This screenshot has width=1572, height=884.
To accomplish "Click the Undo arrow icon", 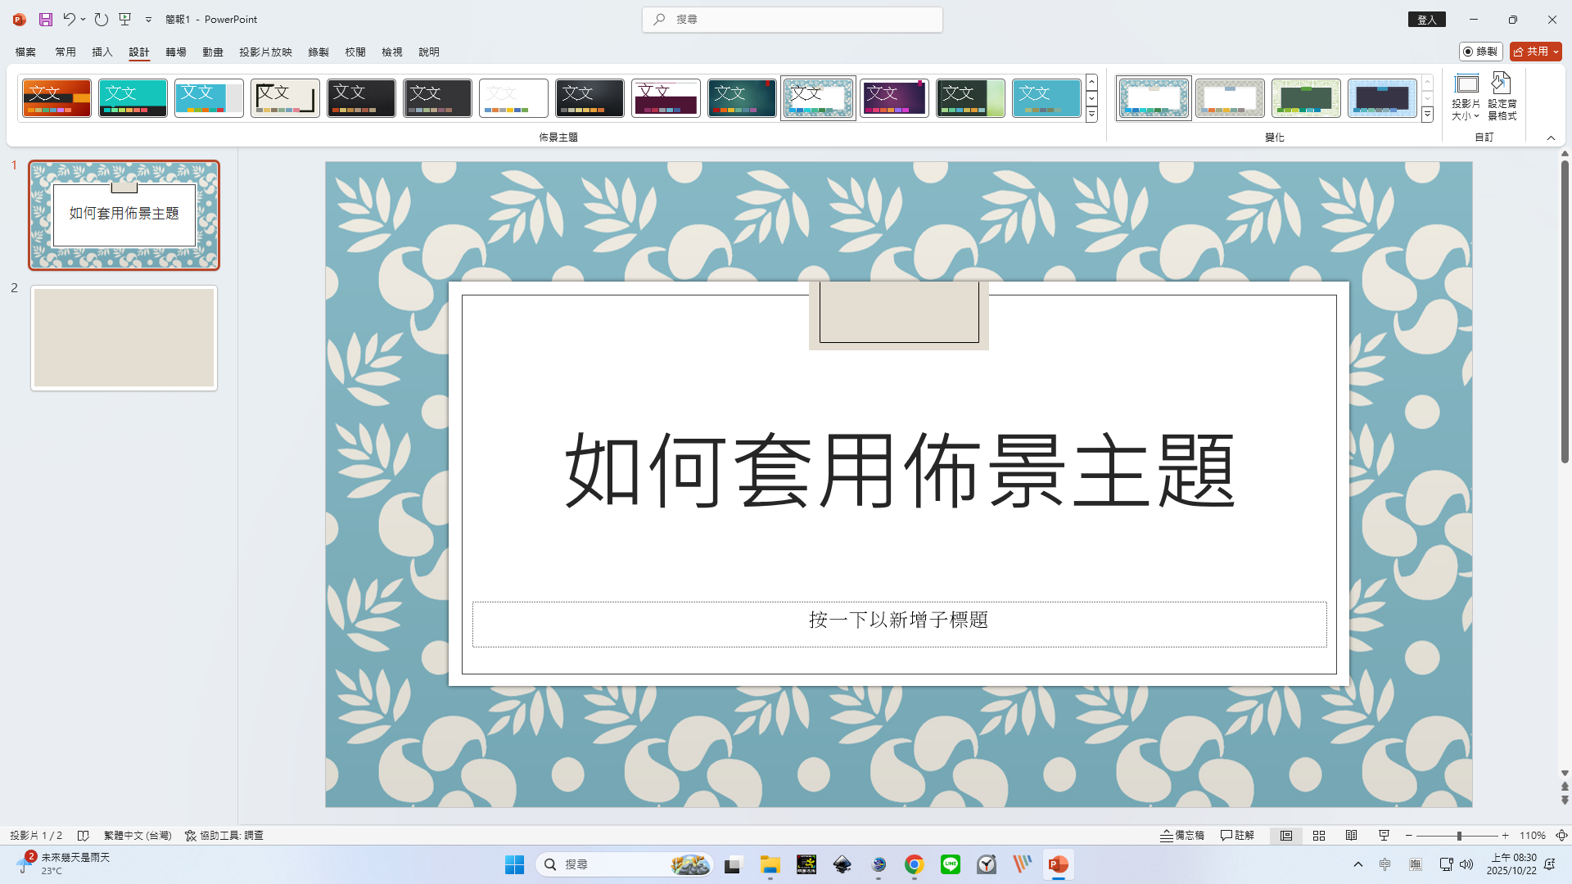I will tap(69, 19).
